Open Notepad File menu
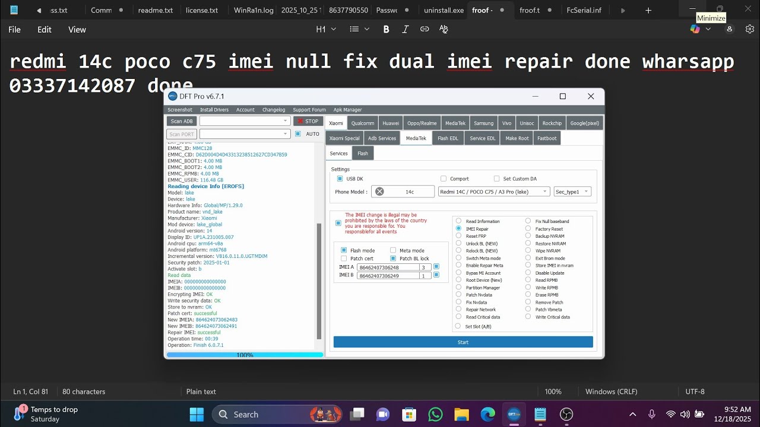The width and height of the screenshot is (760, 427). pyautogui.click(x=14, y=29)
